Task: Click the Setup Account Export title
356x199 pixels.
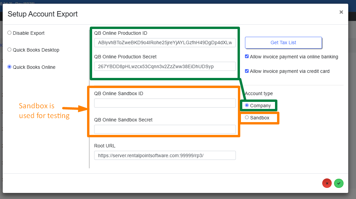Action: coord(43,14)
